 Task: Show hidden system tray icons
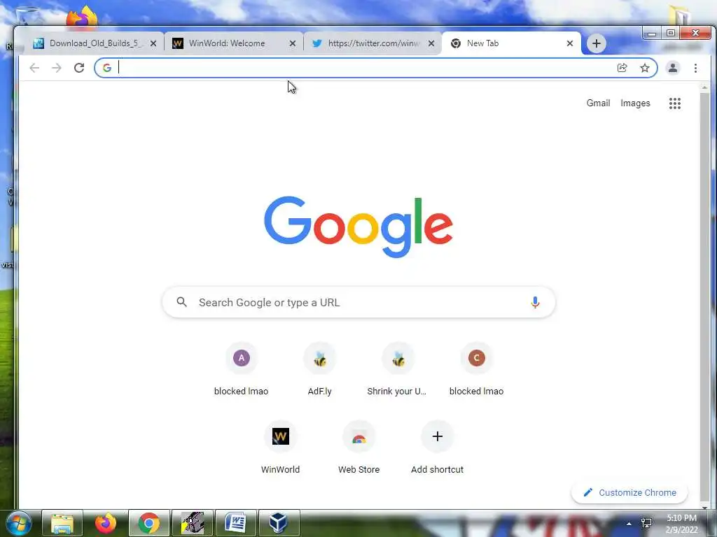(629, 524)
